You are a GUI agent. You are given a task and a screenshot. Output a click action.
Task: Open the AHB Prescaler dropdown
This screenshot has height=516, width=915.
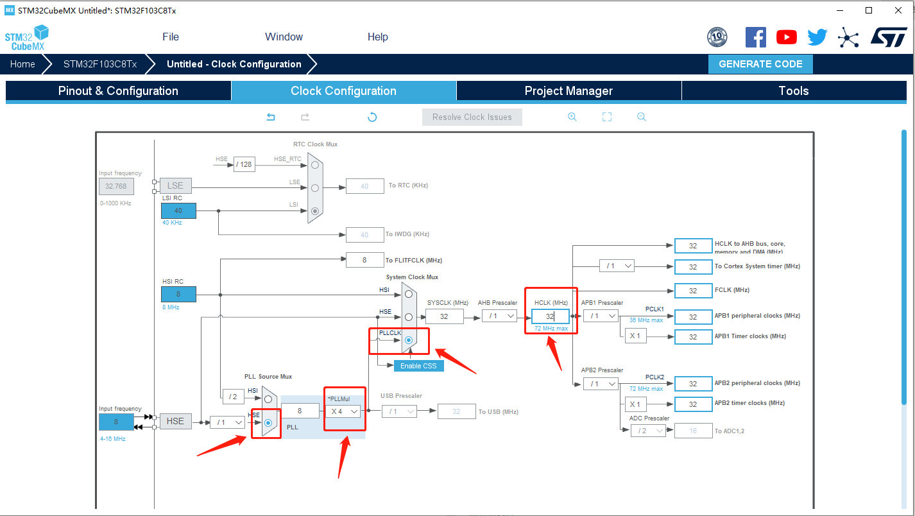pos(499,316)
